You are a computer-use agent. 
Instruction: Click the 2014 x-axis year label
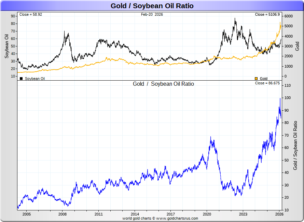click(x=135, y=214)
